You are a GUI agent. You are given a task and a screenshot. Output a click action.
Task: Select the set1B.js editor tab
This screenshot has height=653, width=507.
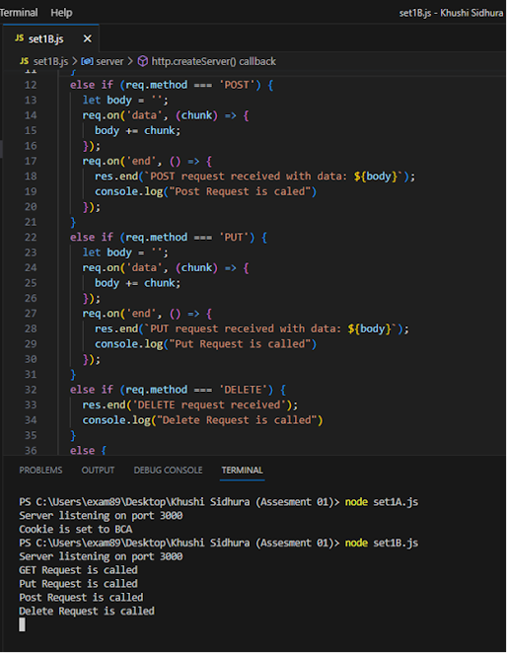click(x=51, y=38)
